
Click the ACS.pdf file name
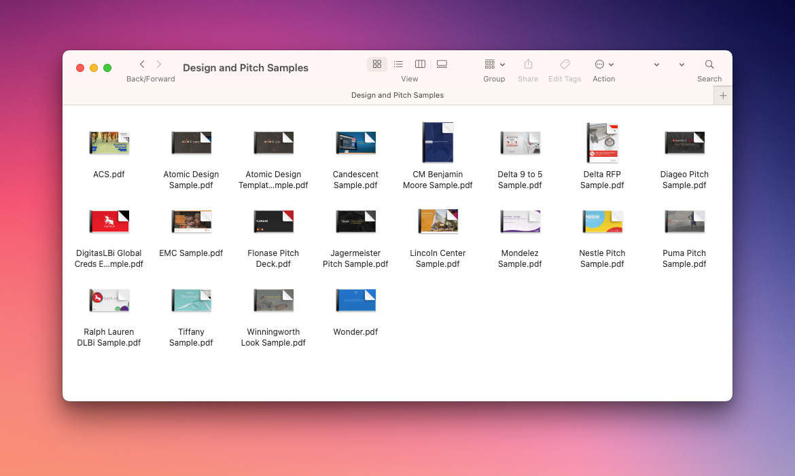pyautogui.click(x=109, y=175)
